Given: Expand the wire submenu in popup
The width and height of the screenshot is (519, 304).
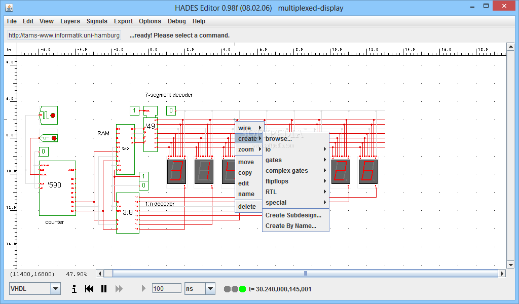Looking at the screenshot, I should pos(249,128).
